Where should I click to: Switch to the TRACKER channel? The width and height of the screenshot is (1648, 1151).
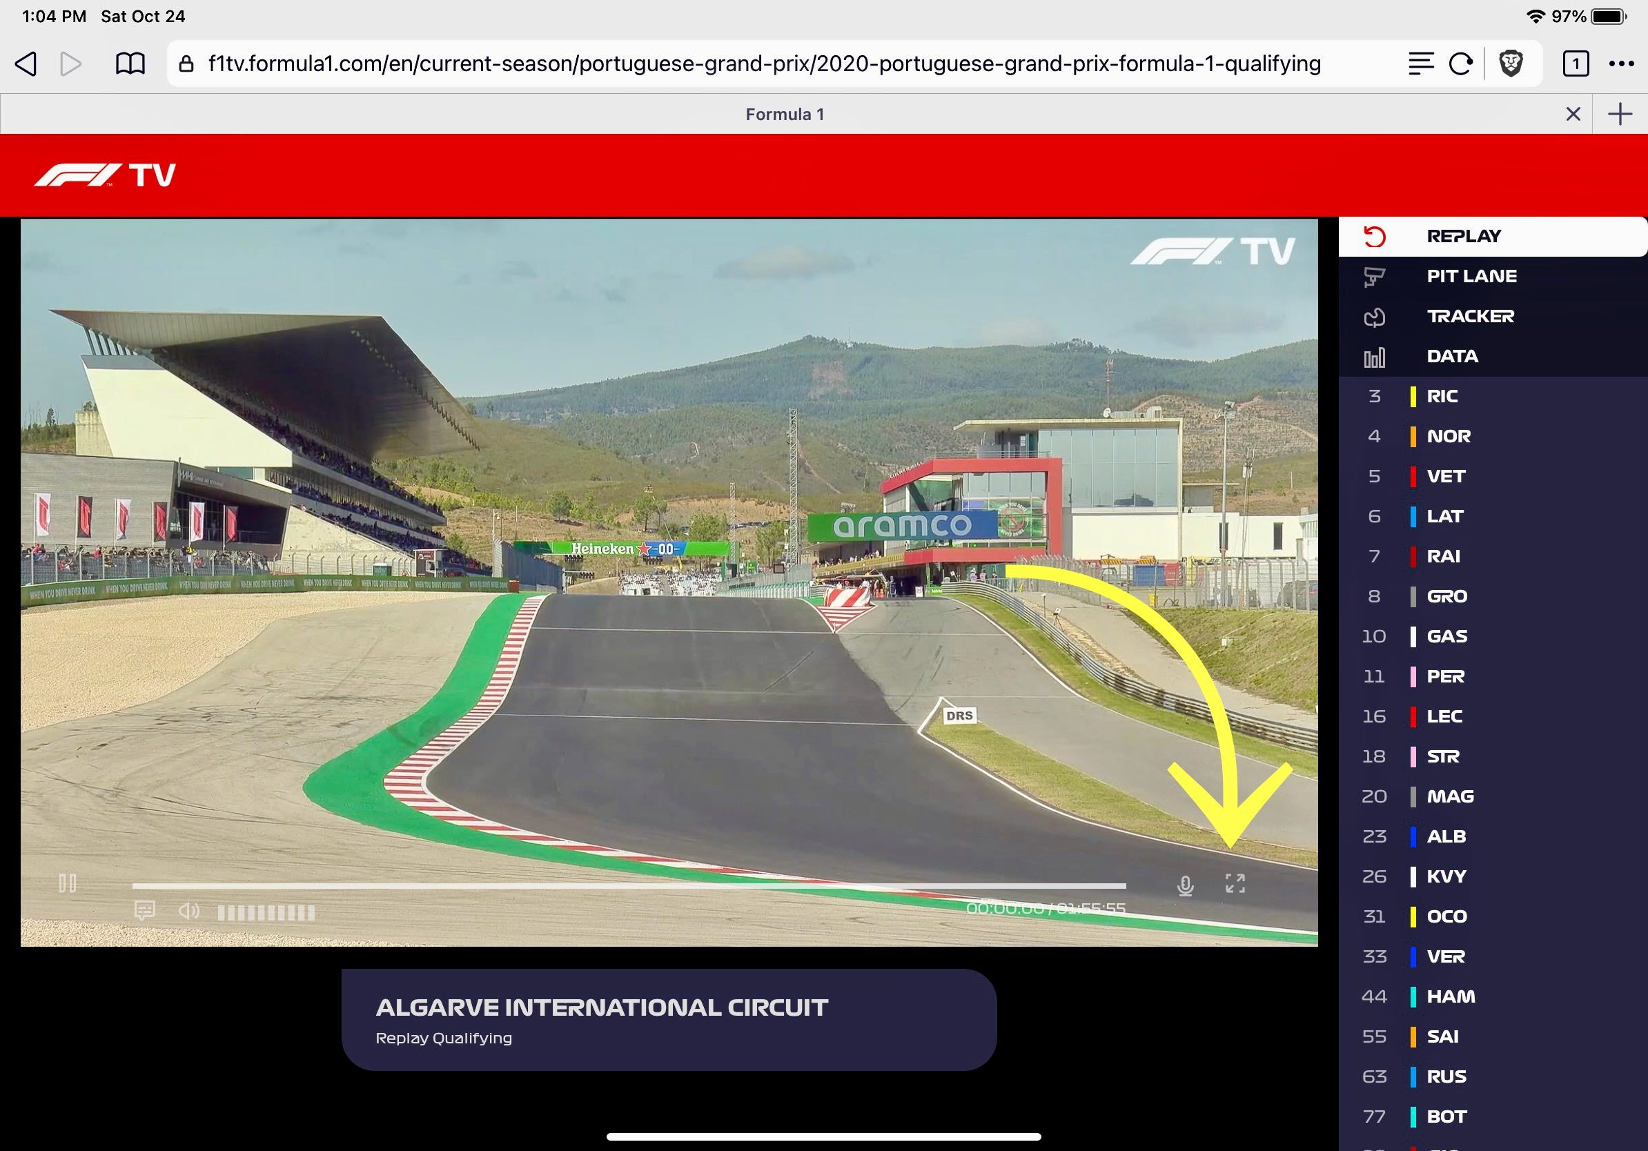point(1493,317)
